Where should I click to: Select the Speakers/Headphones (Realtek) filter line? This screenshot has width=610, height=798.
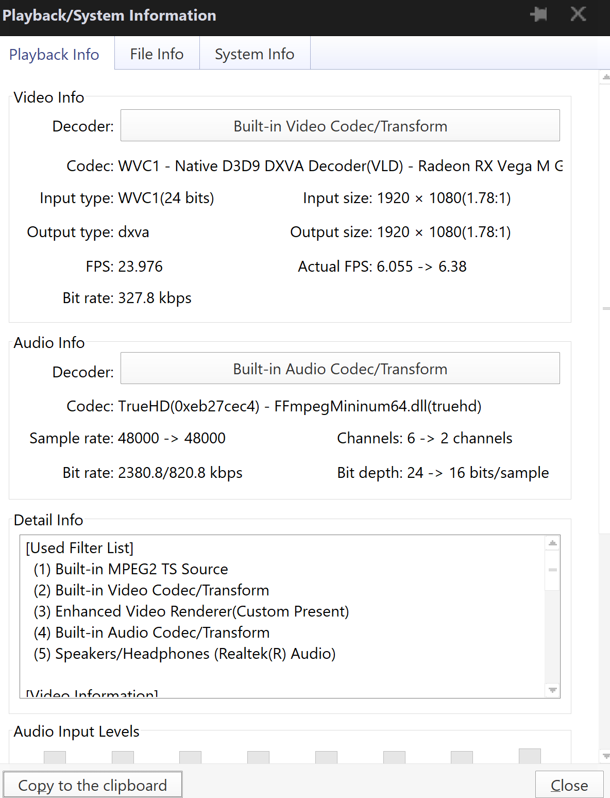(x=184, y=654)
